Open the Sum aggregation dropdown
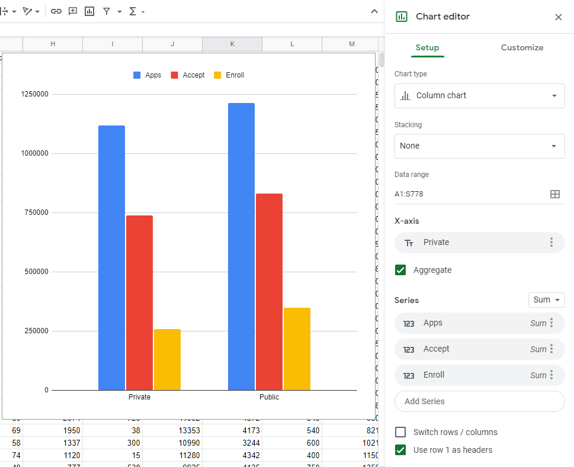 (546, 300)
